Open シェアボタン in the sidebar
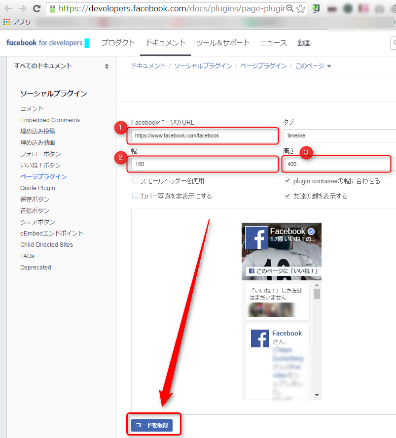Screen dimensions: 396x438 coord(37,222)
